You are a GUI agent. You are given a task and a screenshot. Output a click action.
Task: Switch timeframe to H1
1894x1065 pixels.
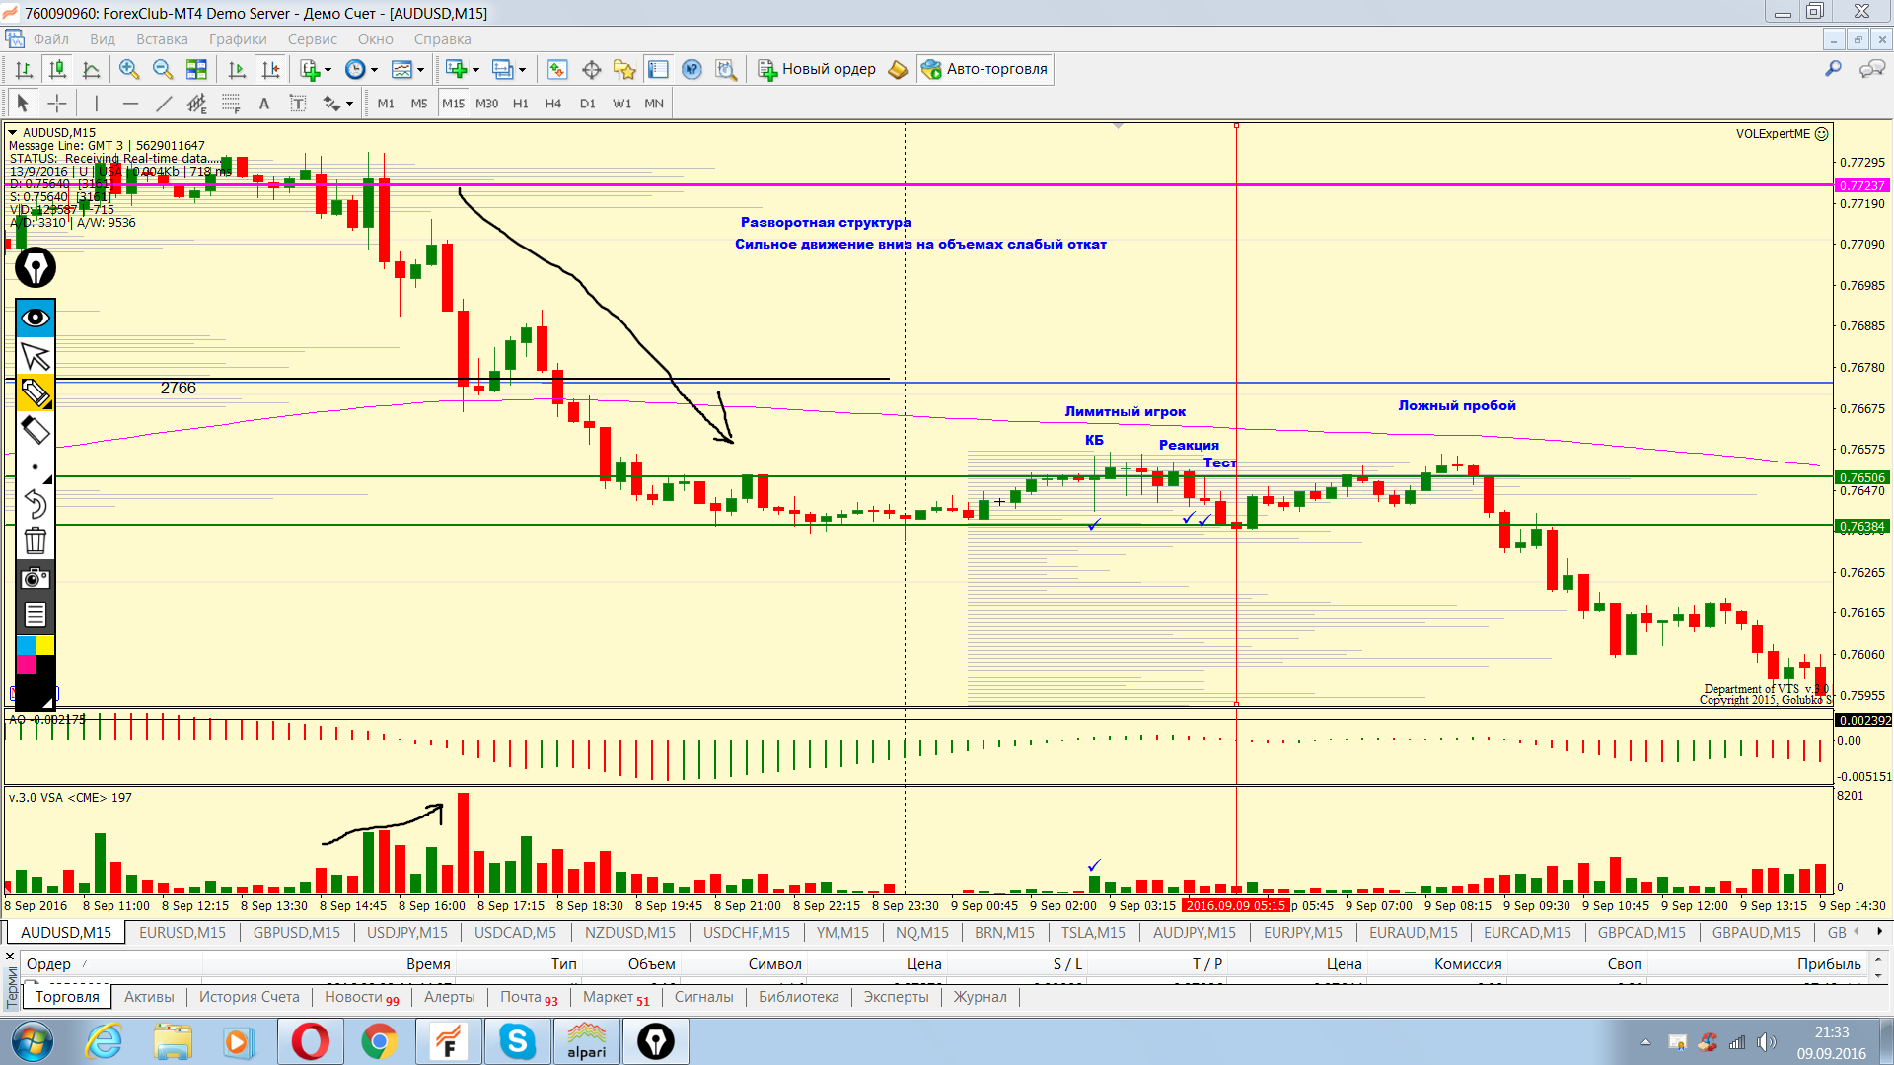point(521,103)
